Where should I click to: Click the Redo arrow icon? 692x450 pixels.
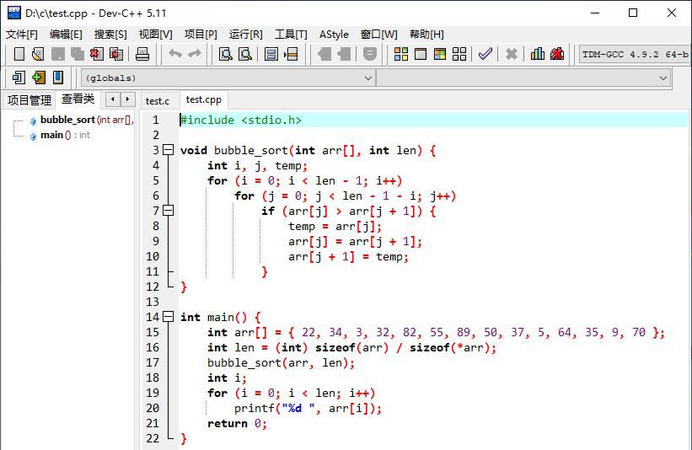point(195,54)
